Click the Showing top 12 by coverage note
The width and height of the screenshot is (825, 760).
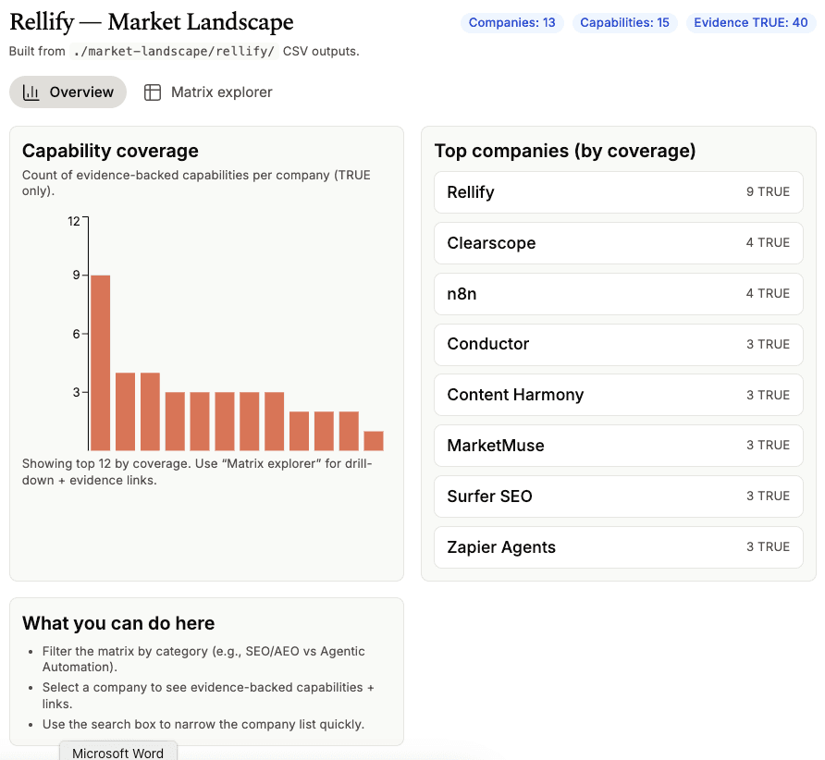click(x=197, y=472)
